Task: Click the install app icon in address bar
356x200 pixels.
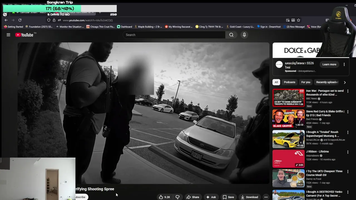Action: [293, 20]
